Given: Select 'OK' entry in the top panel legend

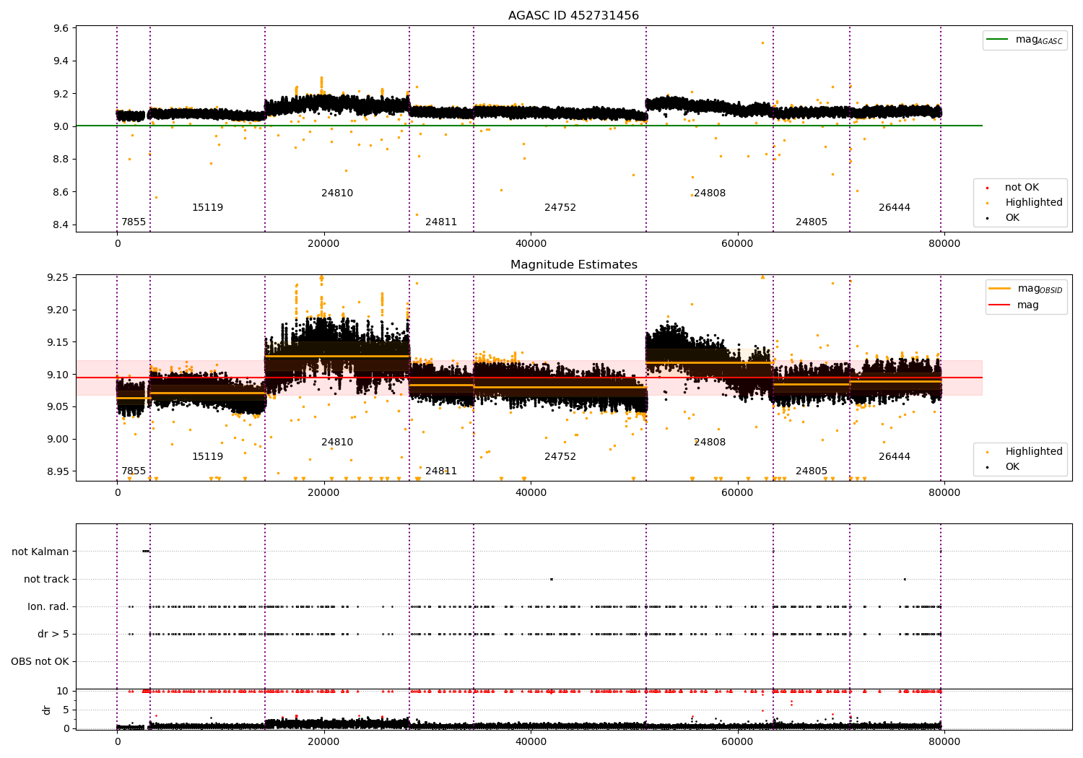Looking at the screenshot, I should tap(1012, 218).
